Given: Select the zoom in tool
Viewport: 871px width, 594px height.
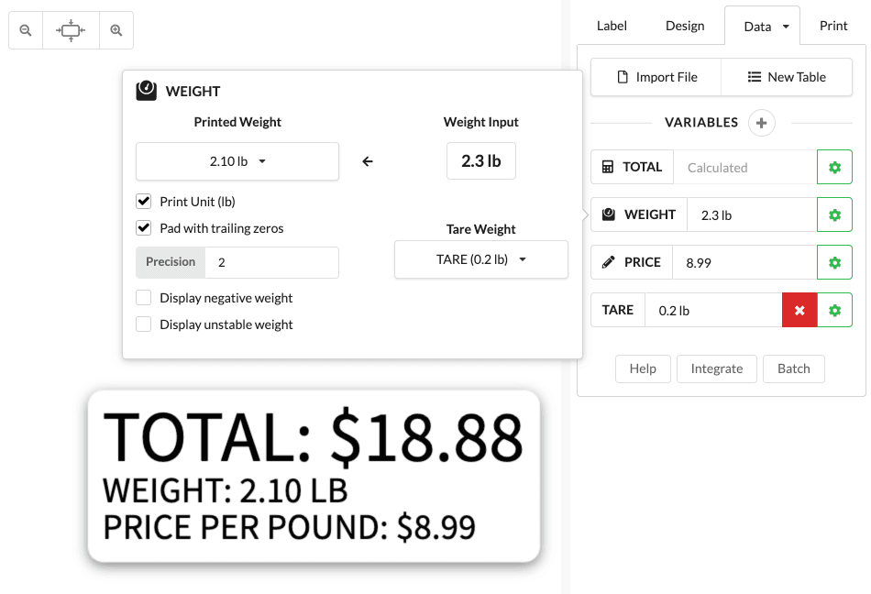Looking at the screenshot, I should coord(116,29).
